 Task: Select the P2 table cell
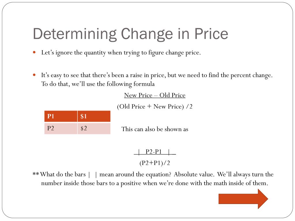click(x=61, y=128)
